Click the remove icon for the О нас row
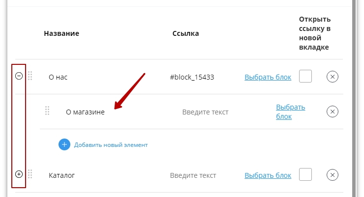Image resolution: width=364 pixels, height=197 pixels. click(x=333, y=77)
